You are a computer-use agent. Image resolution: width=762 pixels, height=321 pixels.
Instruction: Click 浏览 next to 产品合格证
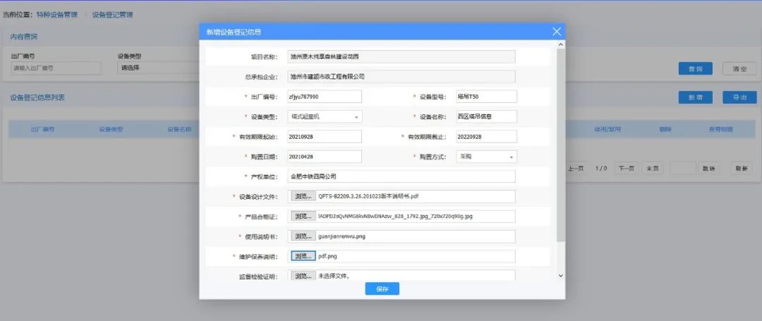(303, 216)
